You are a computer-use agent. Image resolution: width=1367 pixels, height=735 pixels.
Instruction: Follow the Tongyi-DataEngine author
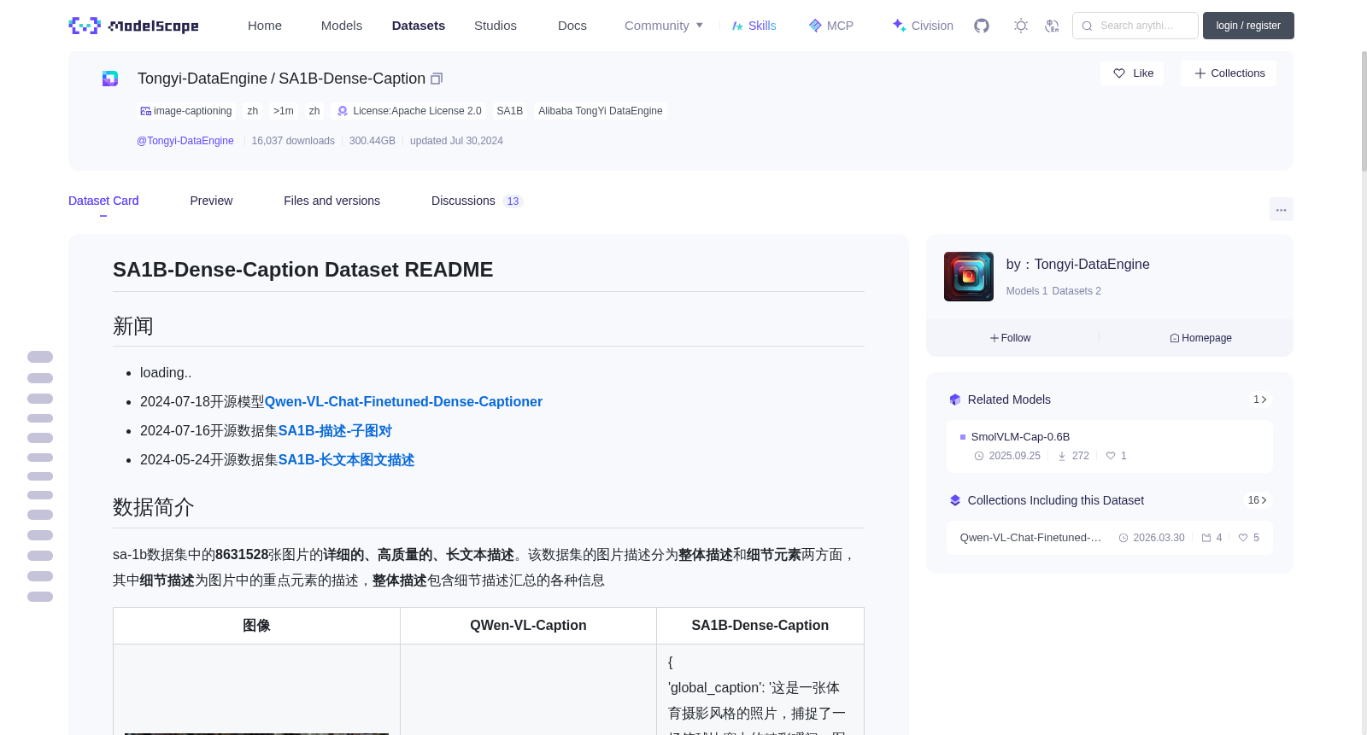coord(1011,338)
